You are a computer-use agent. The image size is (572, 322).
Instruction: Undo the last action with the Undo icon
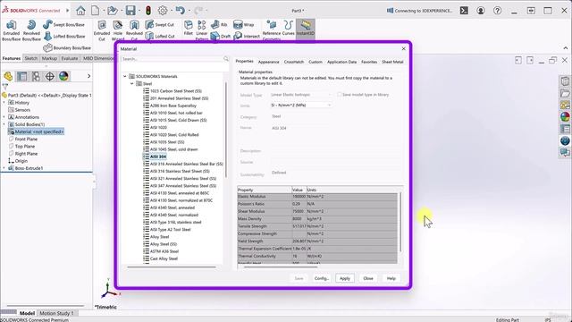(x=181, y=11)
